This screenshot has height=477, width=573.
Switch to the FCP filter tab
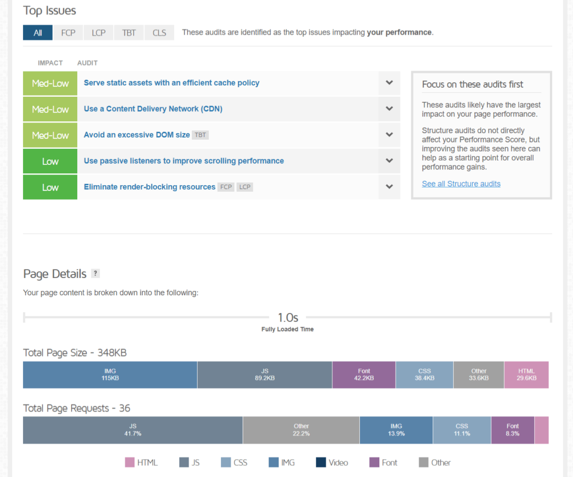[68, 32]
